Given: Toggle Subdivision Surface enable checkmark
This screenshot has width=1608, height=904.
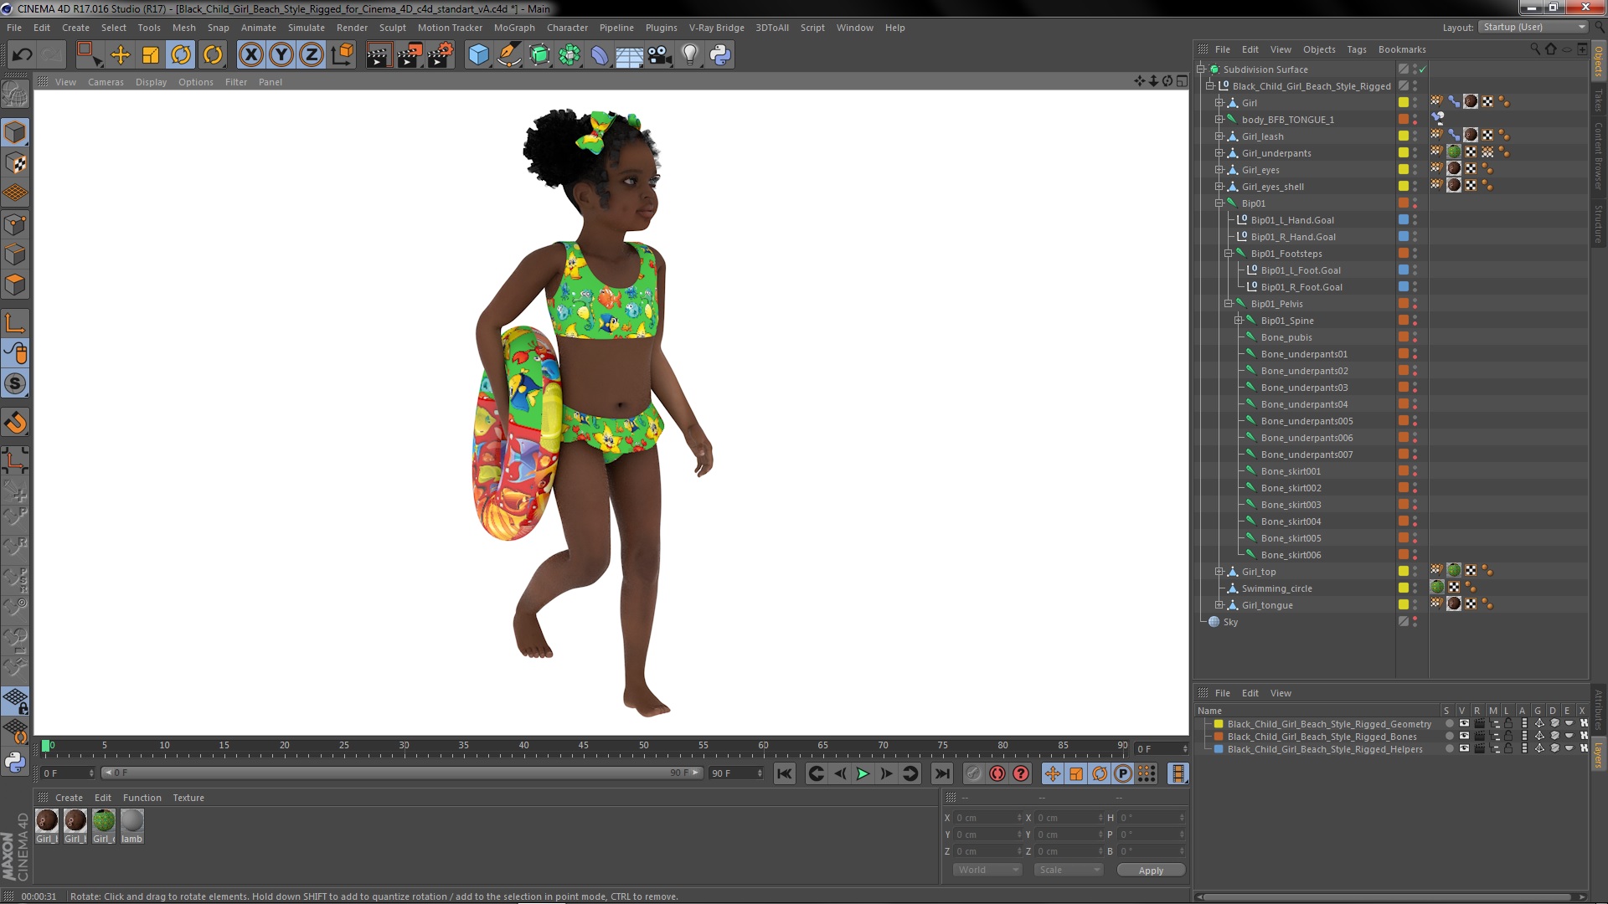Looking at the screenshot, I should [1422, 69].
